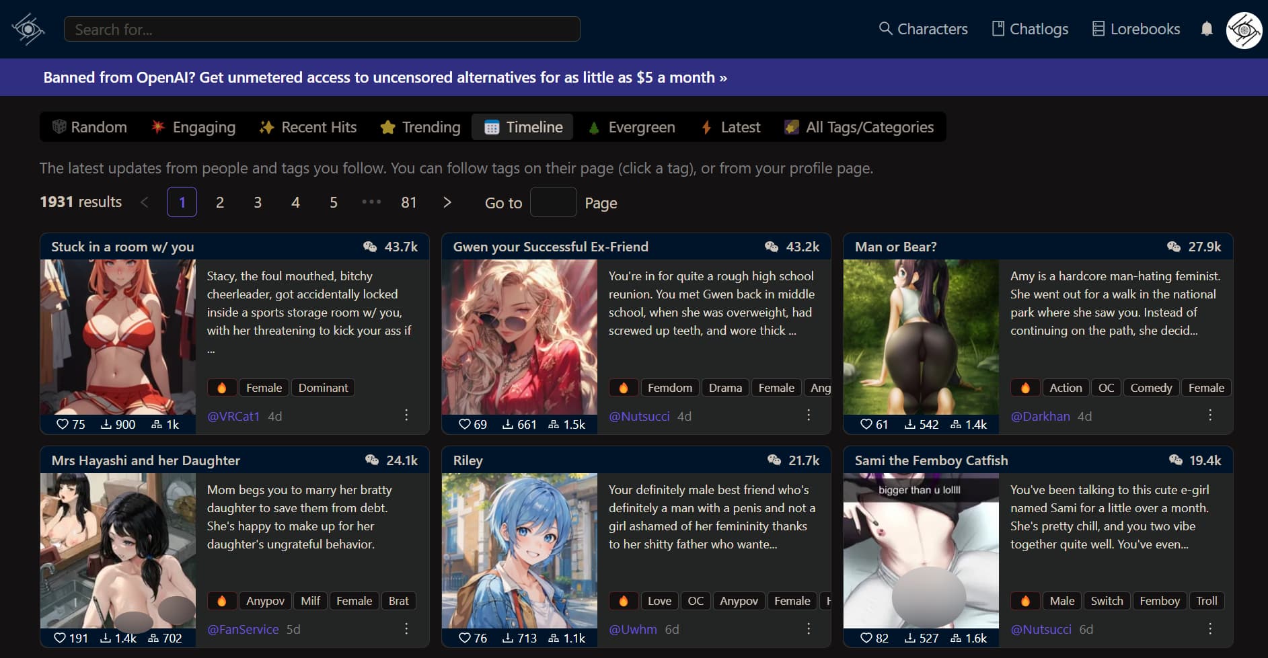Select page 5 in pagination
1268x658 pixels.
point(334,202)
